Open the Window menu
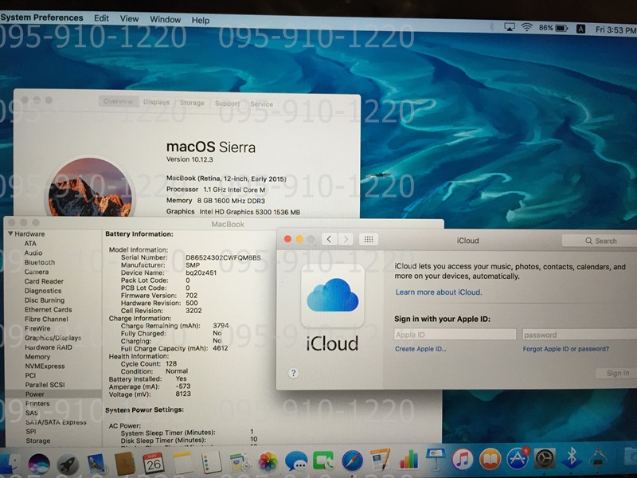 [x=166, y=19]
